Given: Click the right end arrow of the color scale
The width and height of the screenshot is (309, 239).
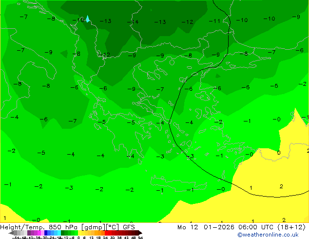Looking at the screenshot, I should [x=140, y=233].
